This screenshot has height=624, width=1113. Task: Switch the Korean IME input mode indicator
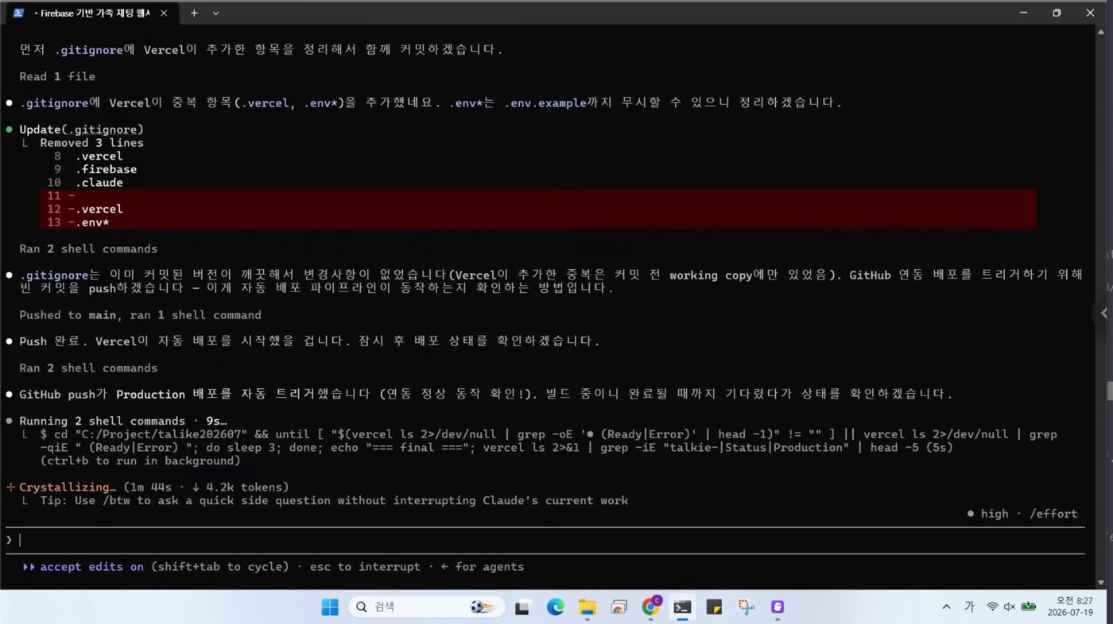[969, 607]
